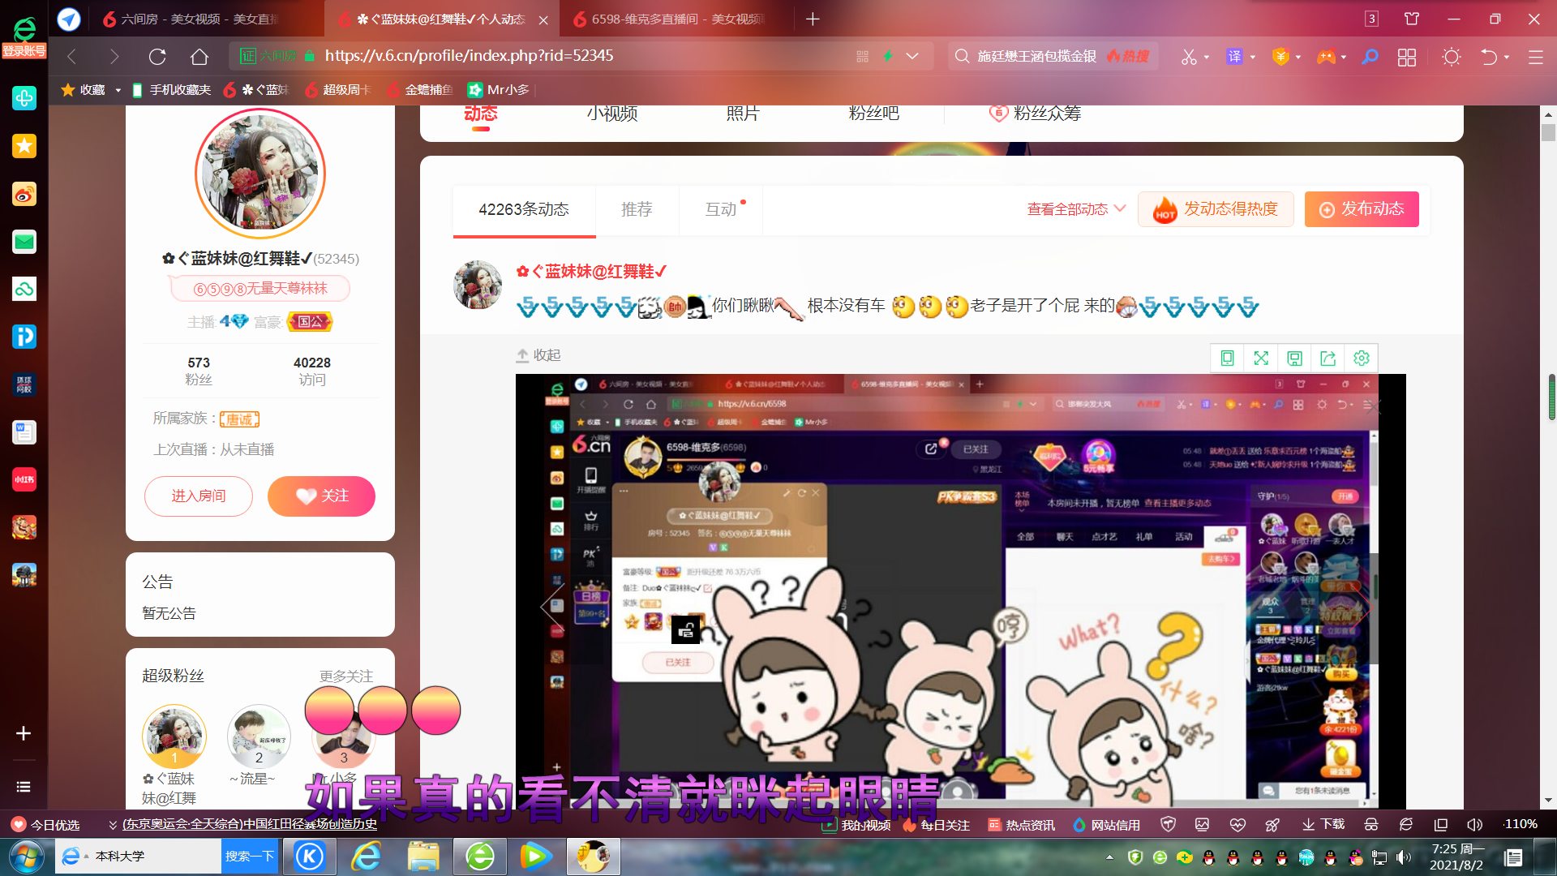This screenshot has width=1557, height=876.
Task: Switch to the 互动 feed tab
Action: 721,209
